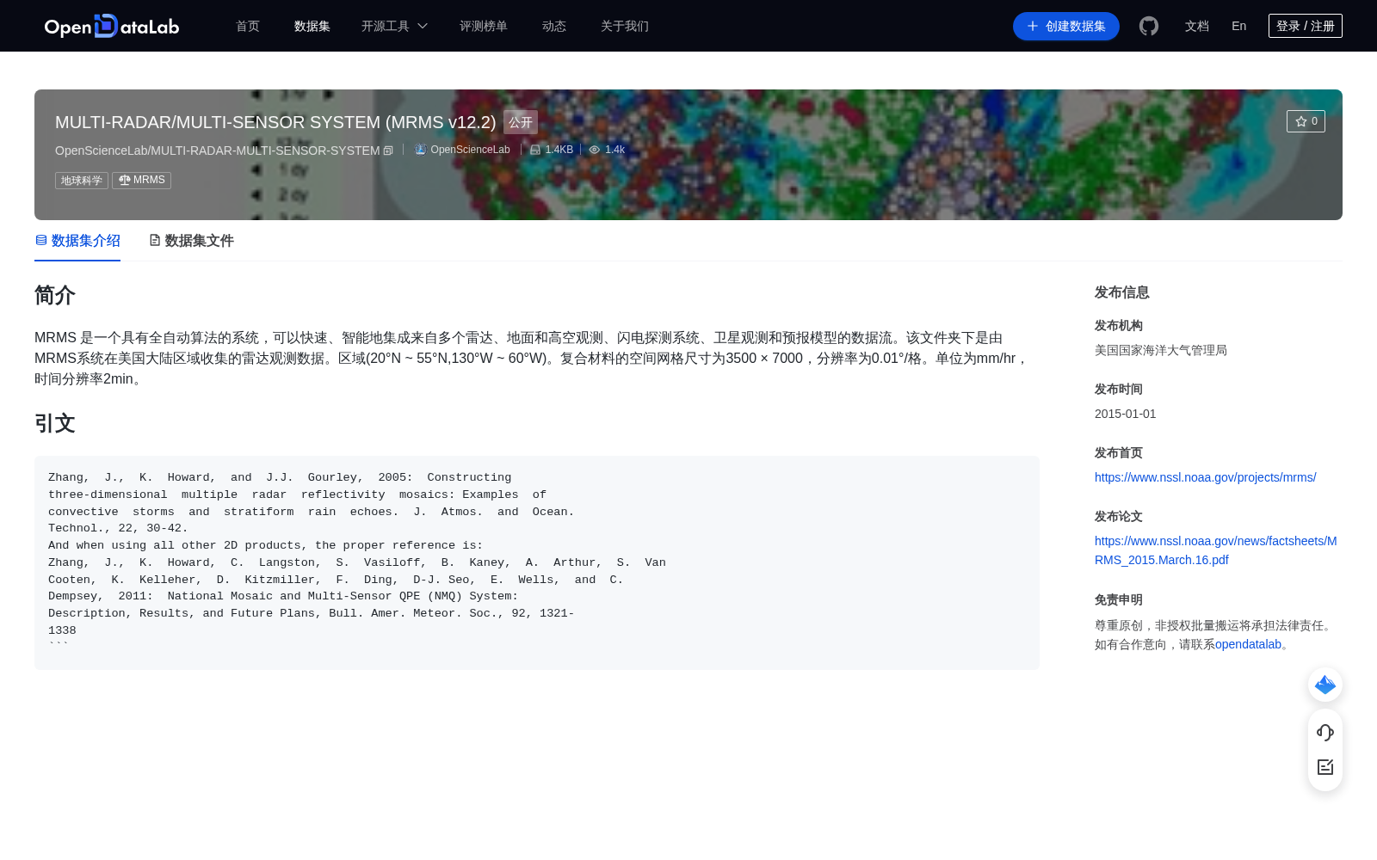Click the 引文 heading
1377x860 pixels.
tap(55, 423)
